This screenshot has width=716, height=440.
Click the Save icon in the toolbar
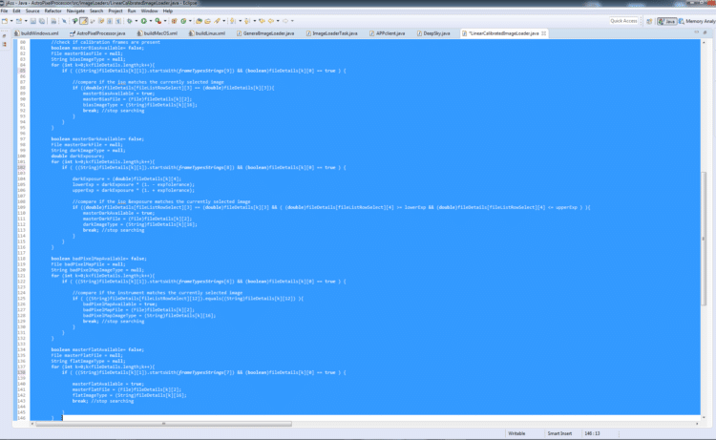32,21
